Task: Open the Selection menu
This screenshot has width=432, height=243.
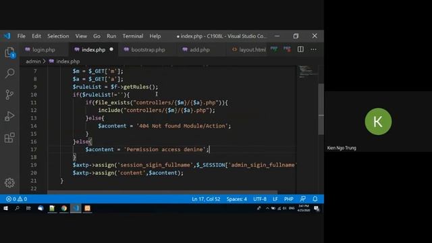Action: coord(58,36)
